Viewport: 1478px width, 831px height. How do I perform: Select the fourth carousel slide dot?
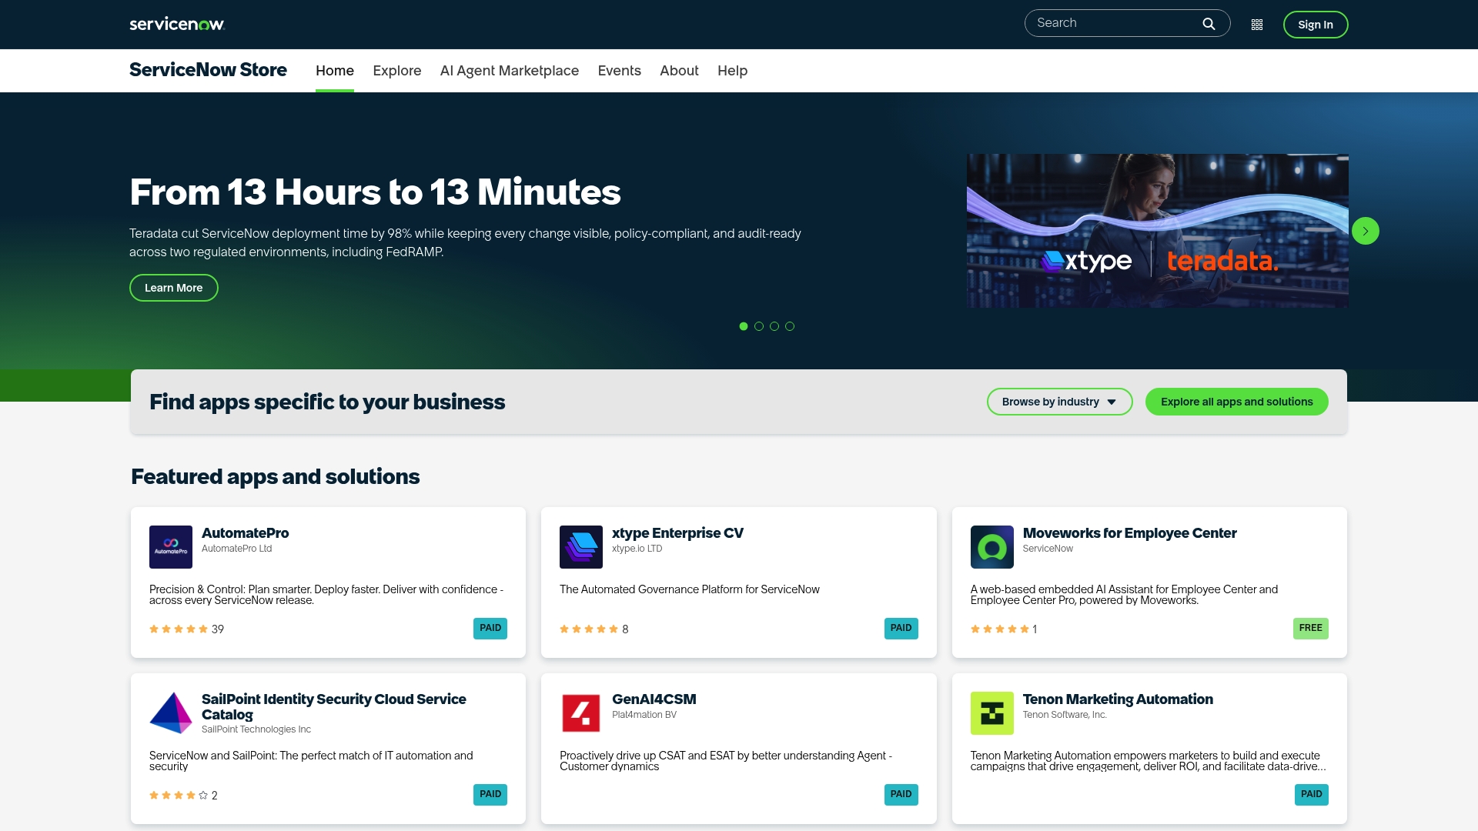coord(790,326)
